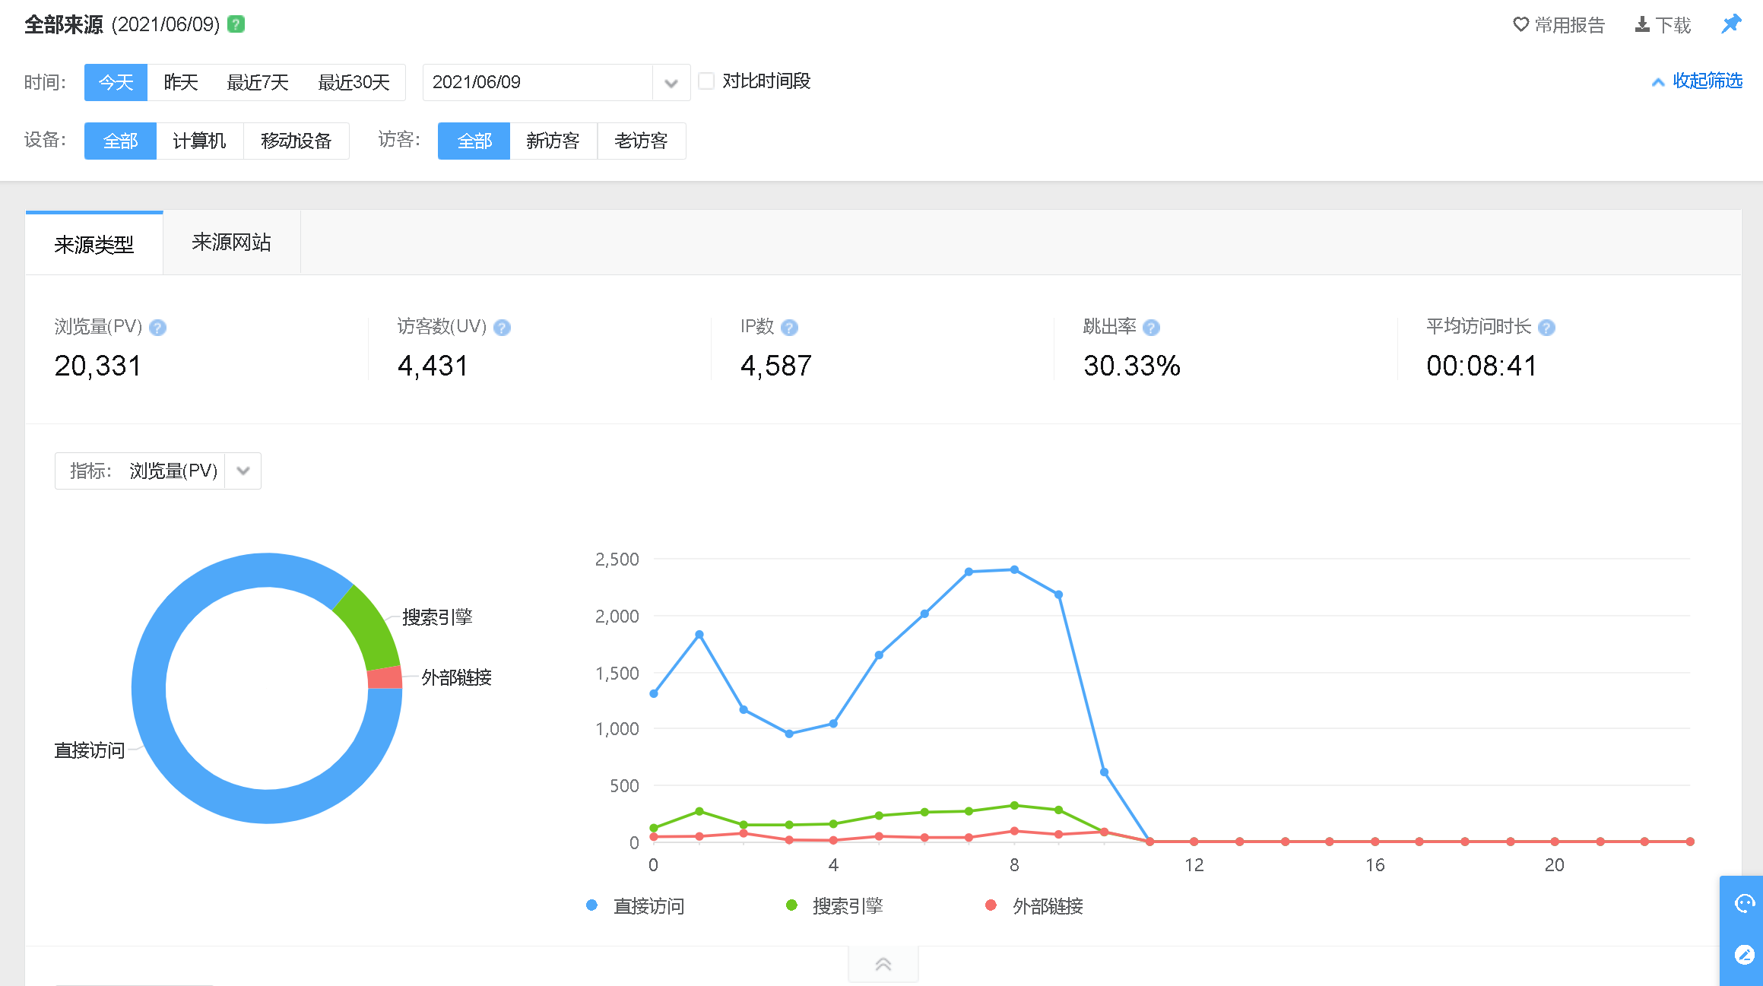
Task: Enable the 对比时间段 checkbox
Action: tap(706, 81)
